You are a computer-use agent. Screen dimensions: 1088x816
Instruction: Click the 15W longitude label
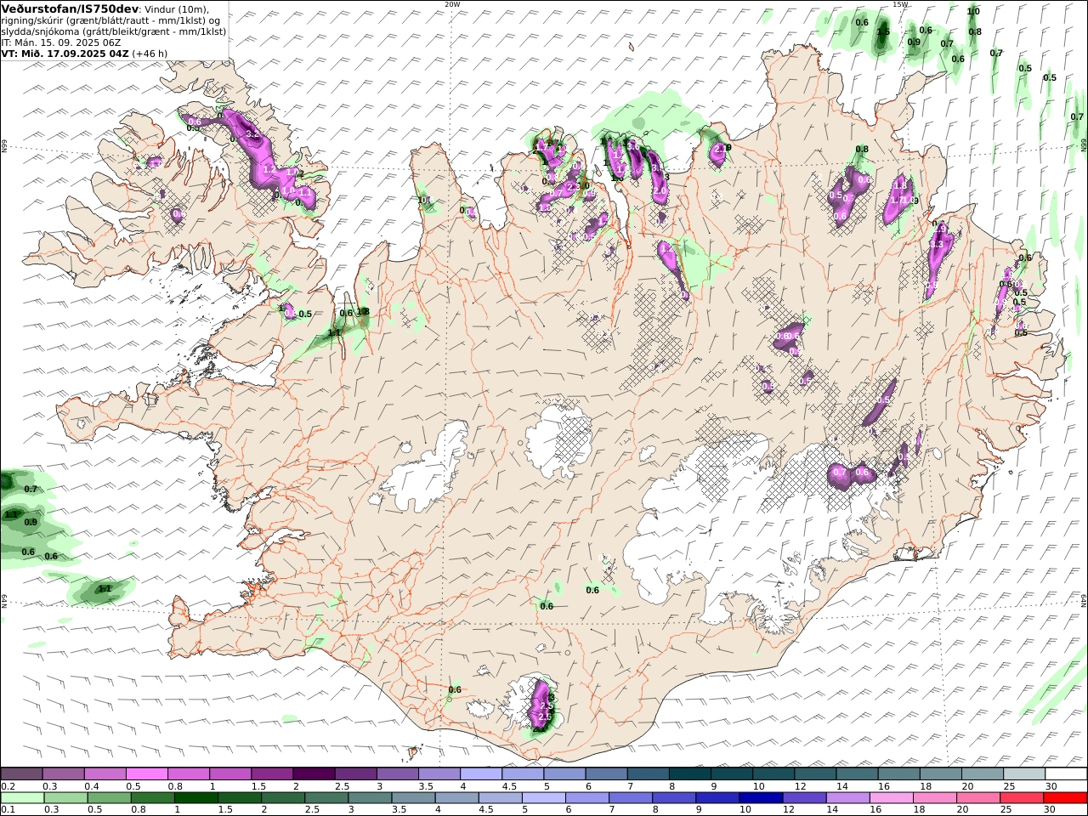click(901, 4)
